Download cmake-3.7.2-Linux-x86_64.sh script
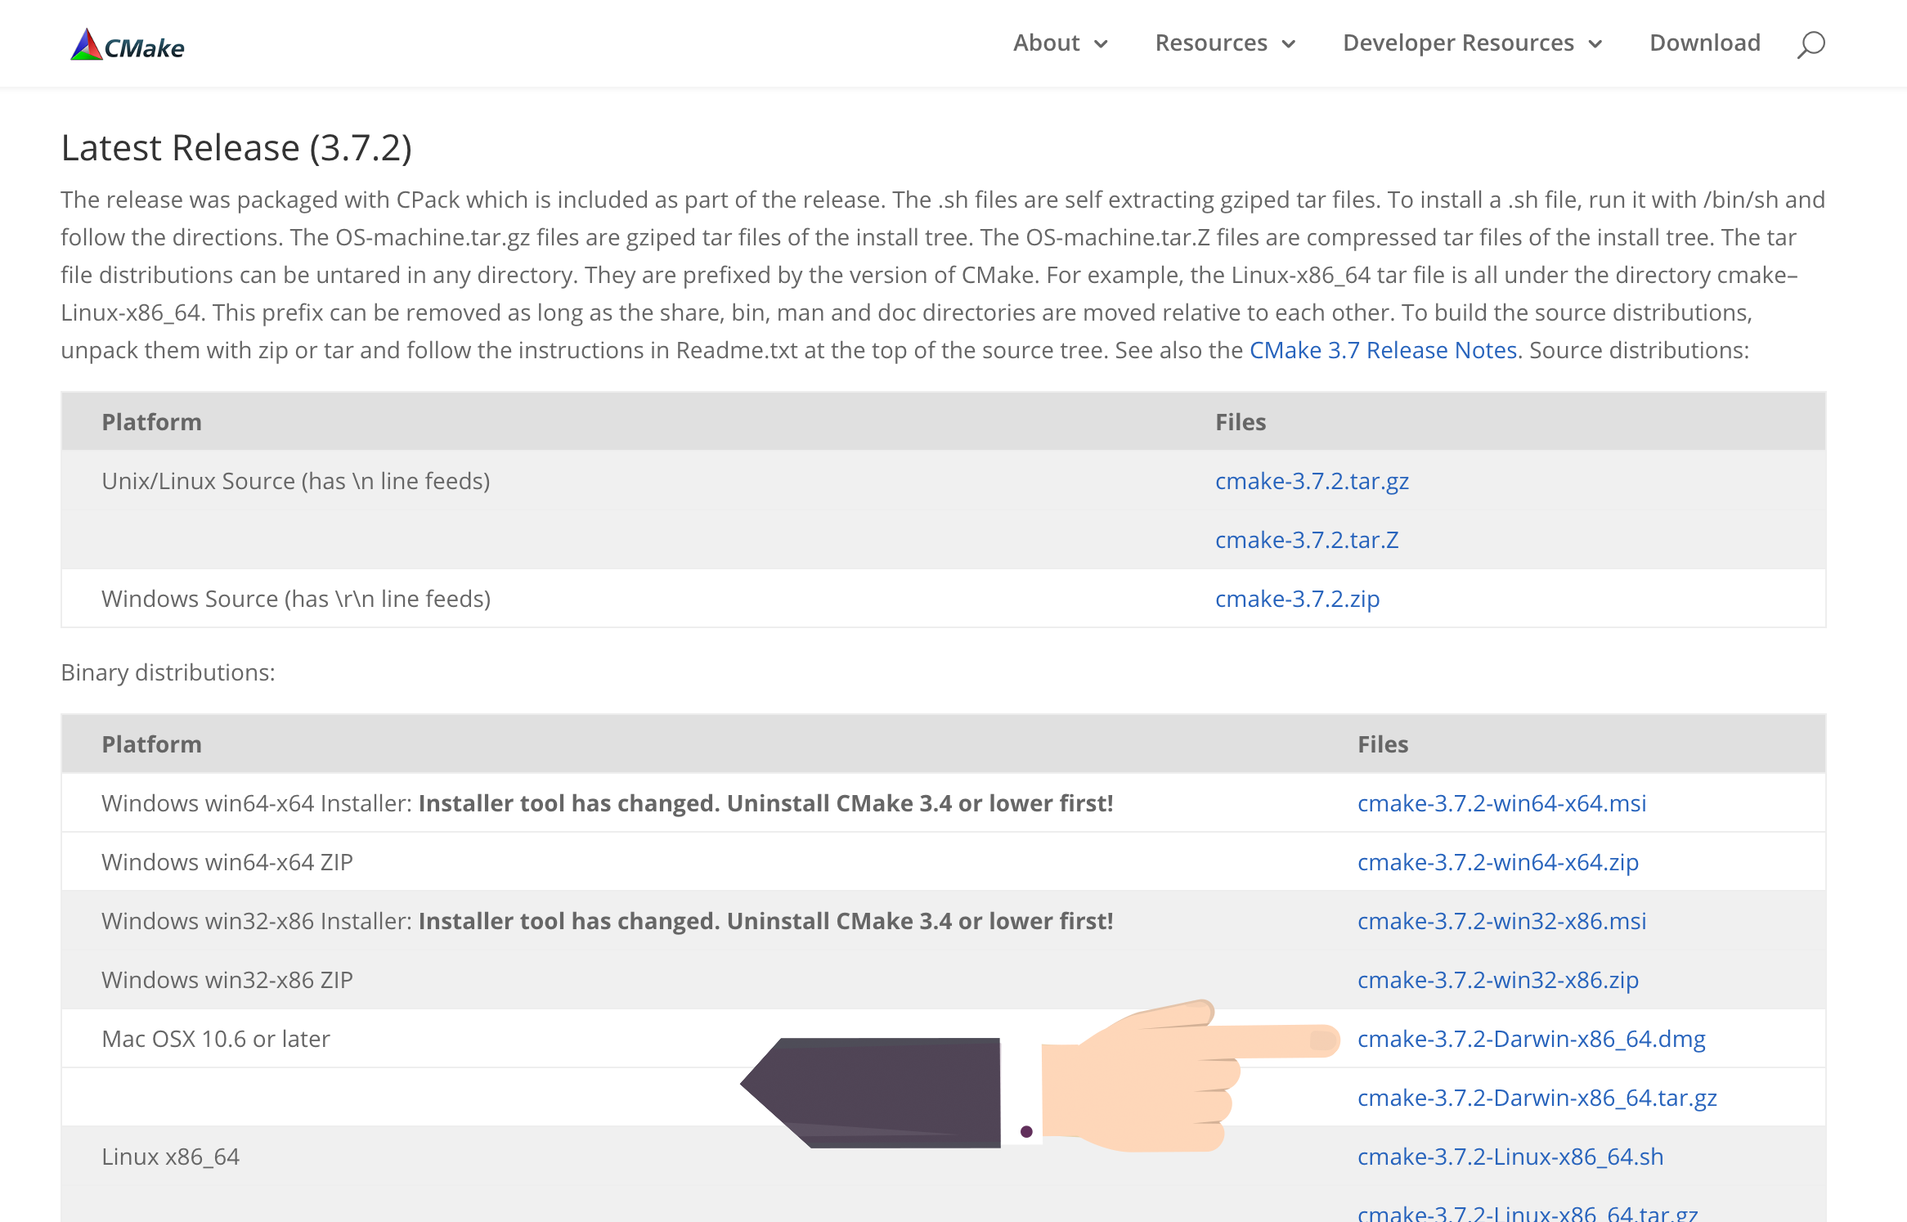 [1510, 1157]
